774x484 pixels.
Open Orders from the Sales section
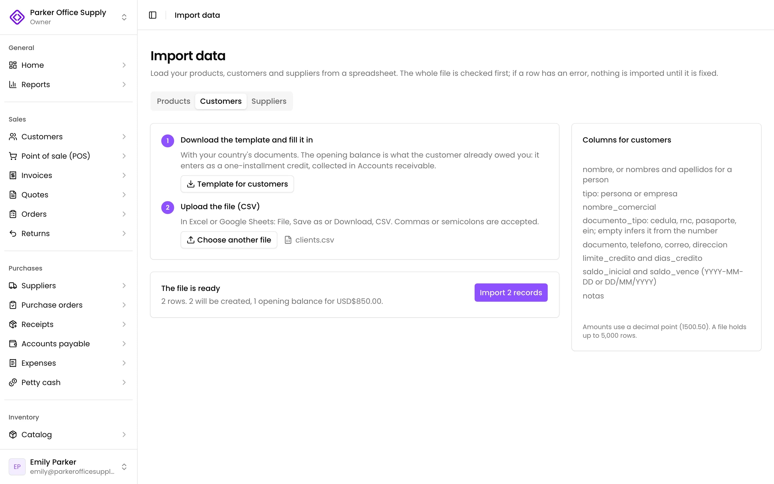pos(69,214)
